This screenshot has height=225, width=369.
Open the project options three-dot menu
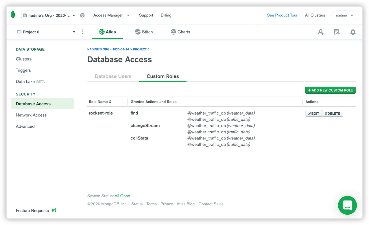click(82, 32)
